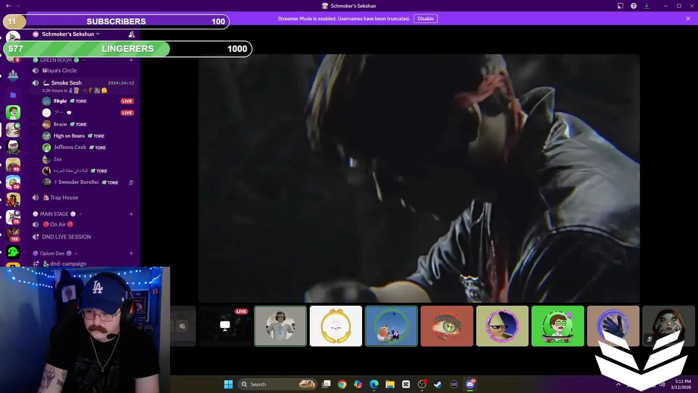Dismiss the Streamer Mode notice

tap(688, 19)
